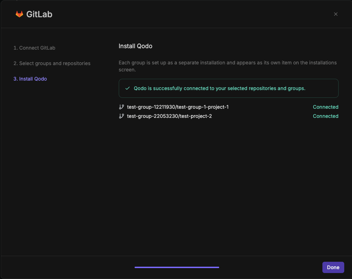Close the GitLab dialog with X

point(335,14)
